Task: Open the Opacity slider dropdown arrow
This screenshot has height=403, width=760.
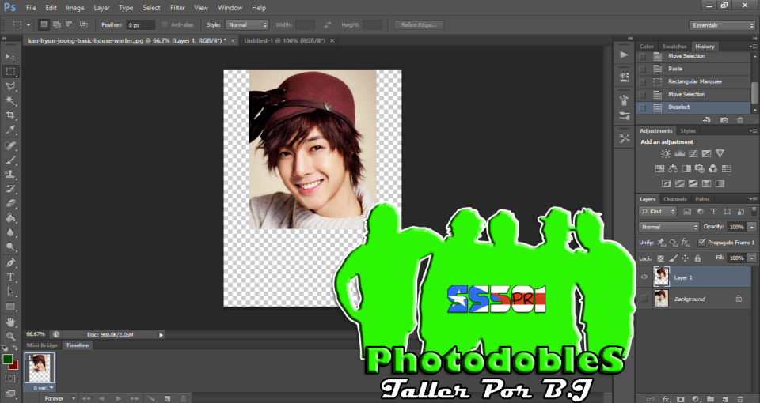Action: click(752, 227)
